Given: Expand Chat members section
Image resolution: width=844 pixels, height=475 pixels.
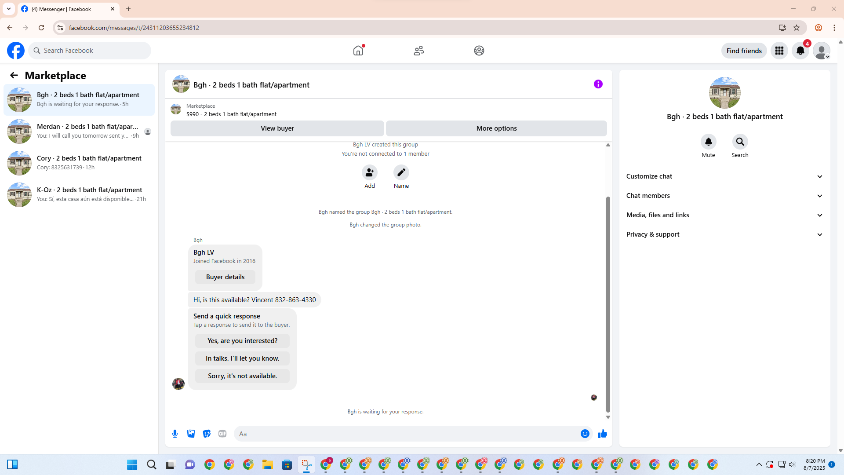Looking at the screenshot, I should tap(724, 196).
